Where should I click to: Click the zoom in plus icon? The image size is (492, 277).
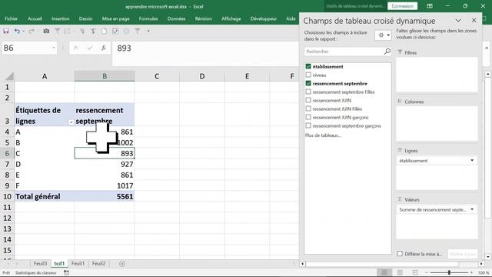pos(472,272)
